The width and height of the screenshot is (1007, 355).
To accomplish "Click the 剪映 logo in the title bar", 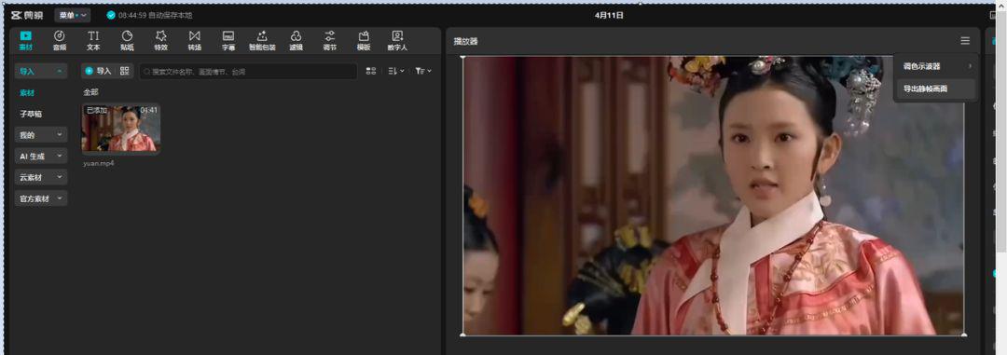I will click(x=27, y=15).
